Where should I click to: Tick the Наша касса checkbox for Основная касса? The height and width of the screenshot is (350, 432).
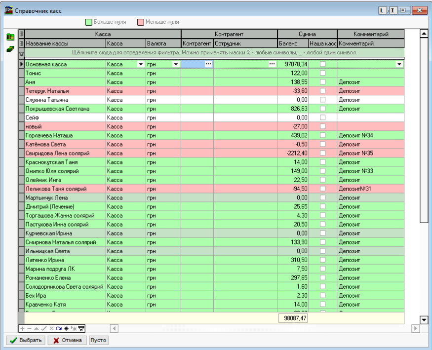click(323, 64)
